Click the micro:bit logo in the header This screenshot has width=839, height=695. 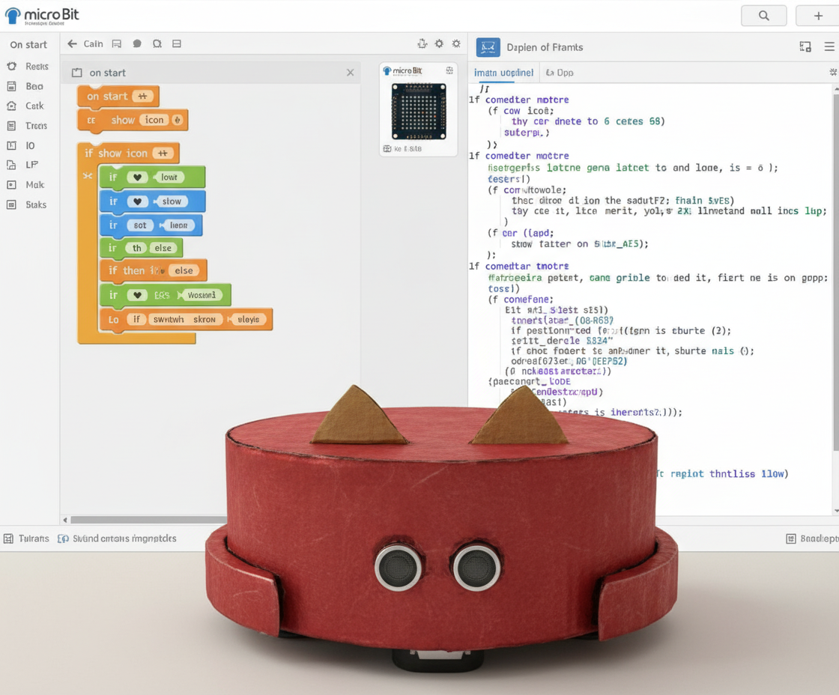(41, 15)
